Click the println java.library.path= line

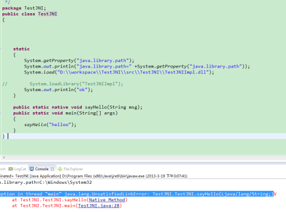(x=137, y=66)
